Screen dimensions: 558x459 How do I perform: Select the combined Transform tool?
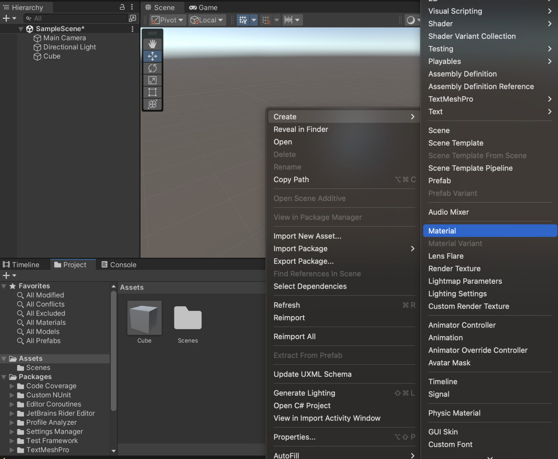point(152,105)
